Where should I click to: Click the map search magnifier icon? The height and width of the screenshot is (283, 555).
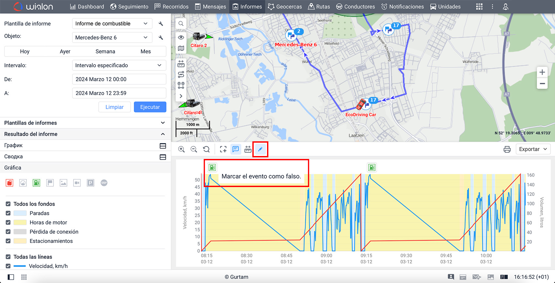click(x=181, y=24)
